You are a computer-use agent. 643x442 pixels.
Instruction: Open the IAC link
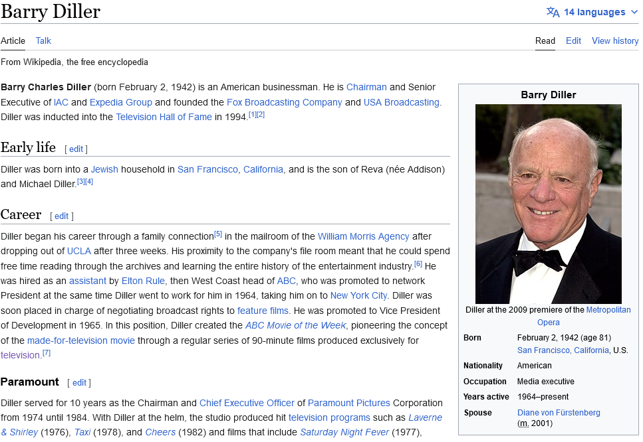61,102
